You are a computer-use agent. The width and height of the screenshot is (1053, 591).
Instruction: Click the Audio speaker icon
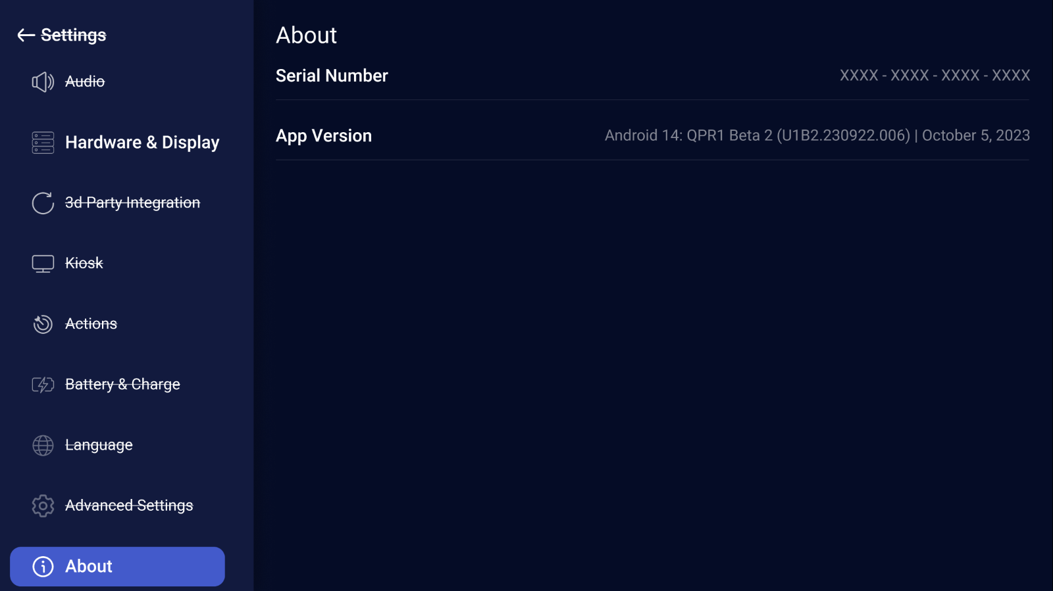tap(43, 82)
